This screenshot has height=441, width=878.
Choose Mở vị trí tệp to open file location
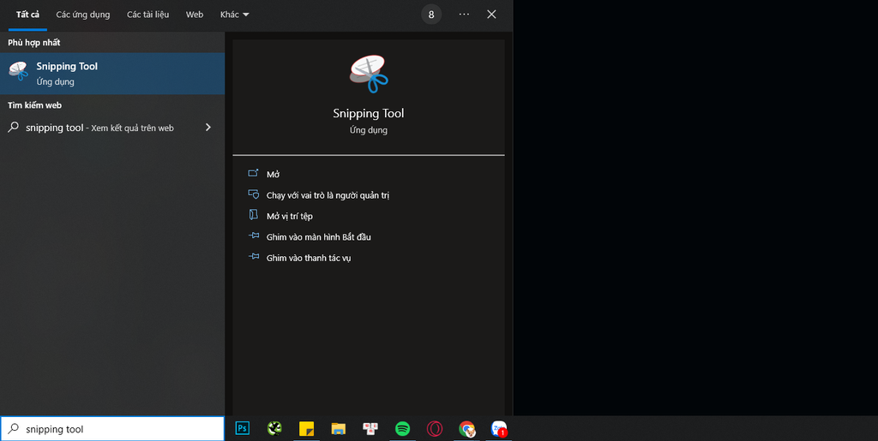(290, 216)
